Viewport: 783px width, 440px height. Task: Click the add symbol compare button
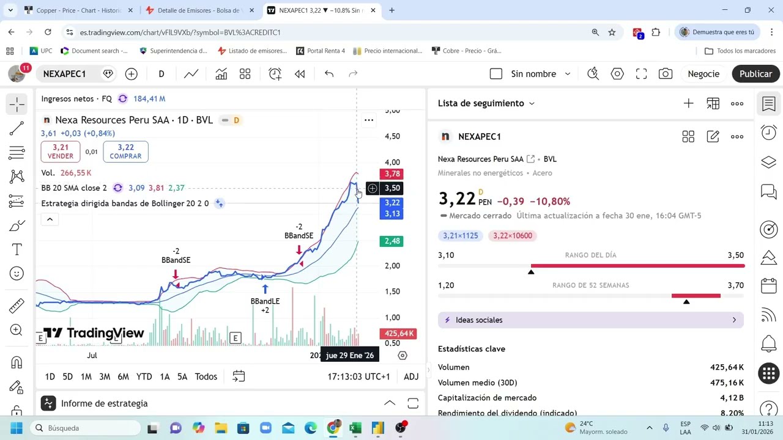tap(132, 74)
